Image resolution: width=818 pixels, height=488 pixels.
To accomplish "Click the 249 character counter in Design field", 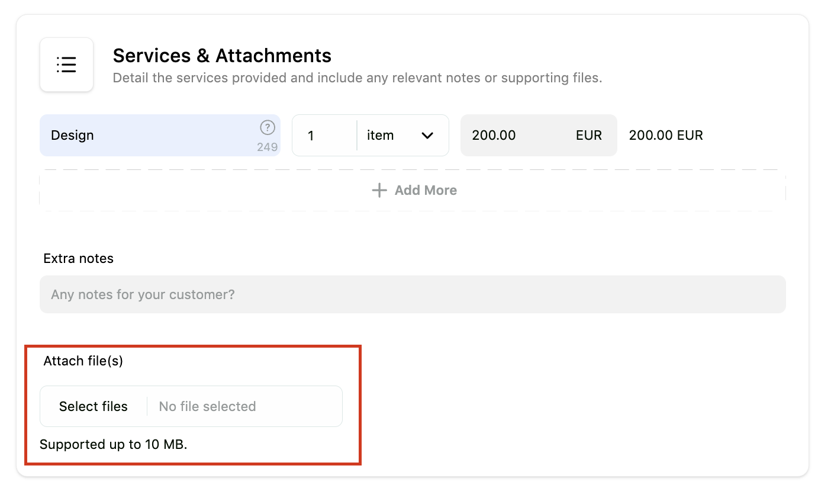I will 268,147.
